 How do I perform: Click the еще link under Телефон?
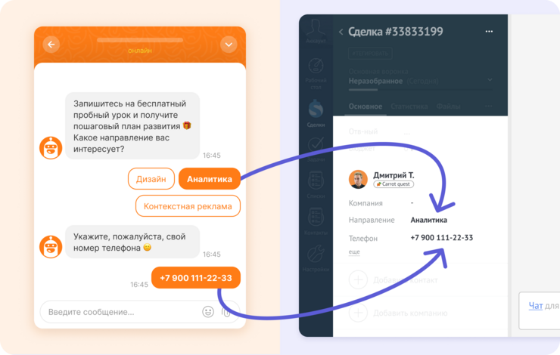(354, 252)
